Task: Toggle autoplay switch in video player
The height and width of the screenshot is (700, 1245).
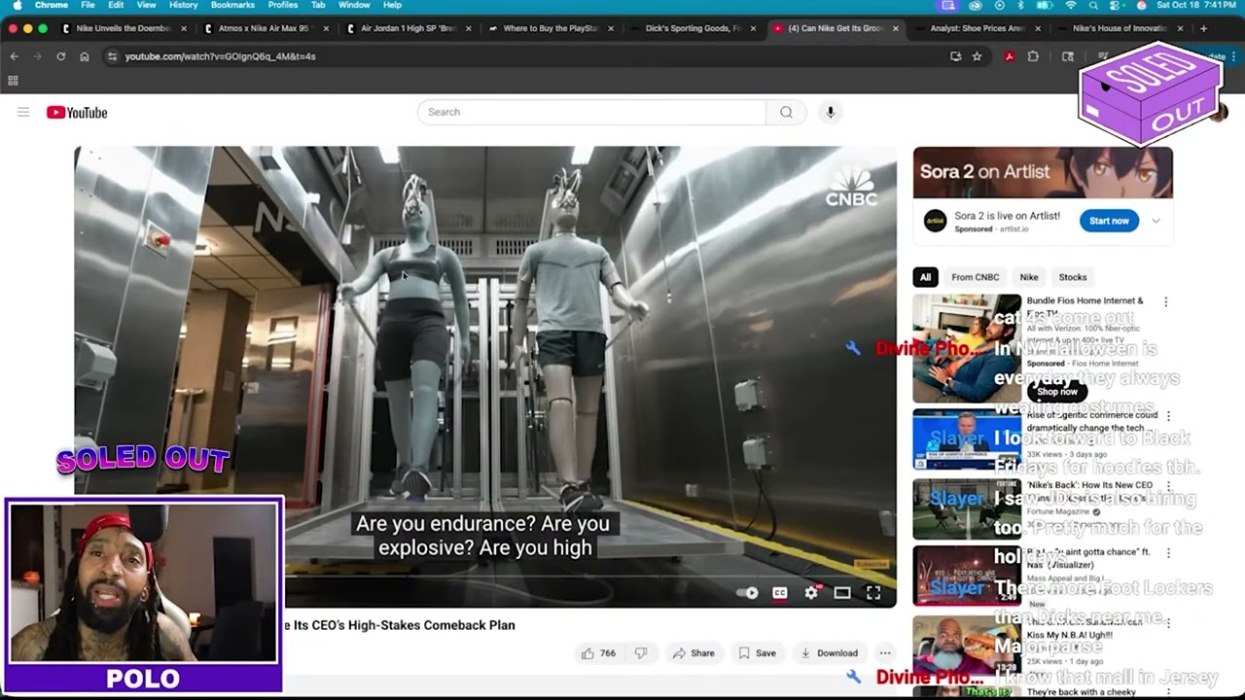Action: [748, 593]
